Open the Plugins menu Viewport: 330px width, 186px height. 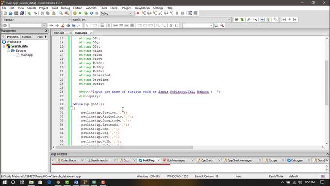pos(127,8)
